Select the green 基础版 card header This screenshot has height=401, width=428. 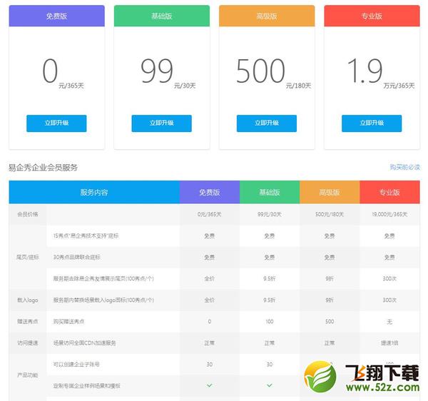pos(162,16)
